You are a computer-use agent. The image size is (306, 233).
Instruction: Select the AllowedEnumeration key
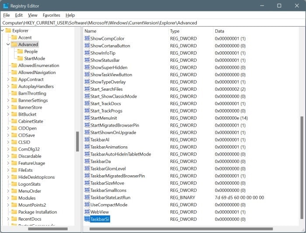[38, 65]
